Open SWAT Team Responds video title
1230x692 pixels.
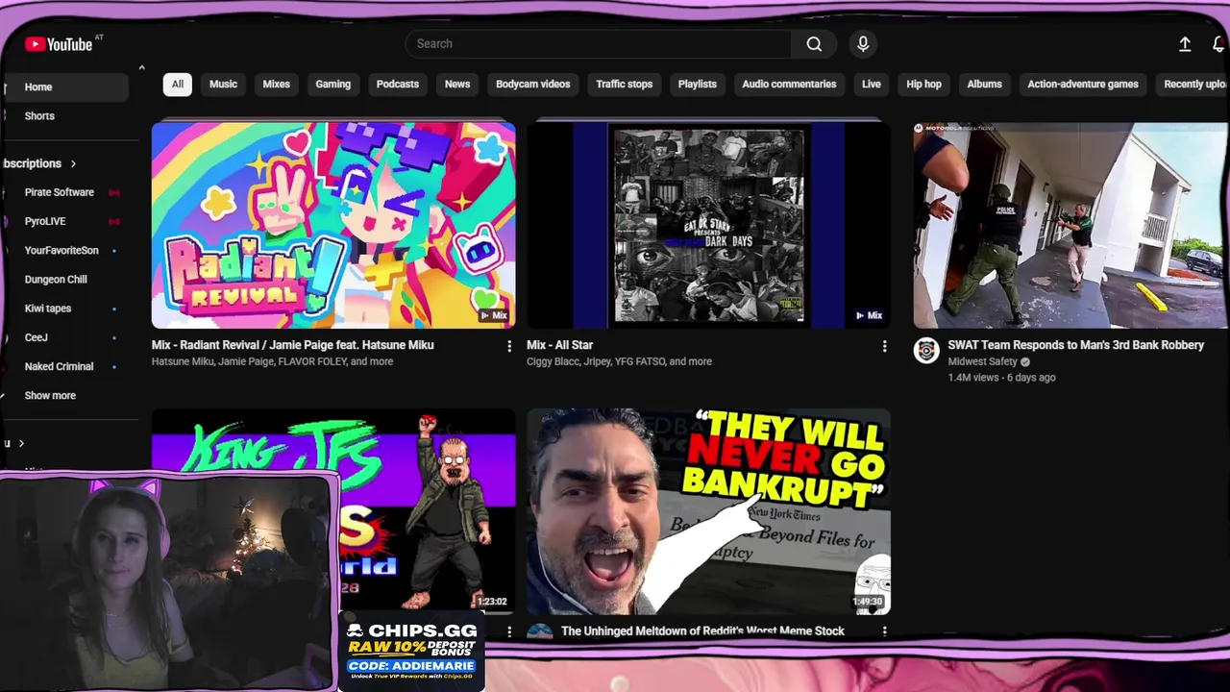pyautogui.click(x=1075, y=345)
